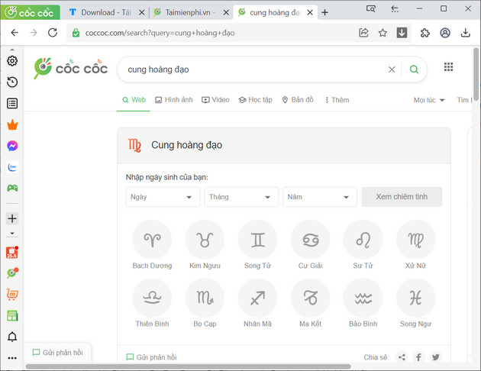
Task: Bookmark this page with the star icon
Action: (383, 33)
